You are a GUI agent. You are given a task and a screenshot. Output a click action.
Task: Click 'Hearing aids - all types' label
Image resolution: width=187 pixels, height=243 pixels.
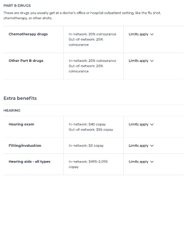29,161
